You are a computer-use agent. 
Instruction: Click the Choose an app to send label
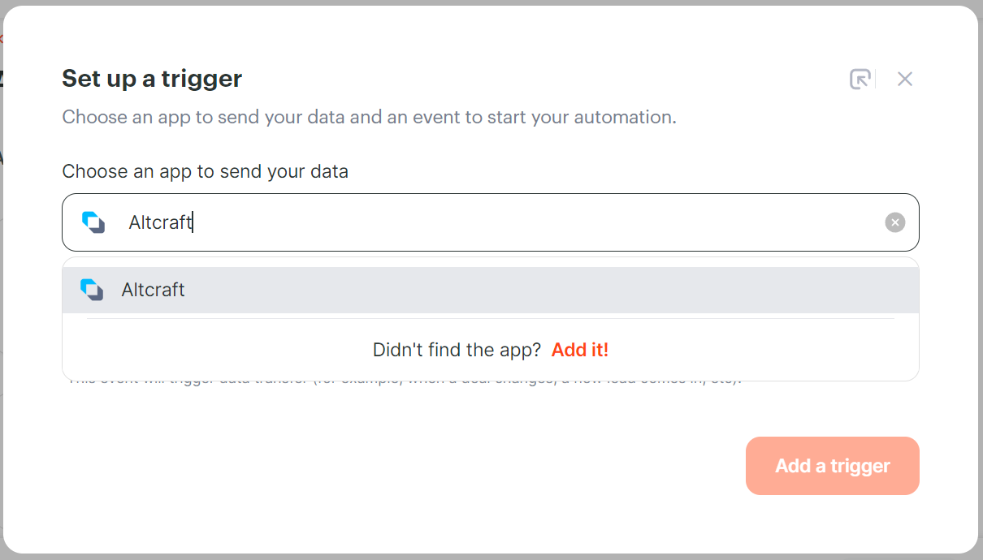click(x=206, y=172)
